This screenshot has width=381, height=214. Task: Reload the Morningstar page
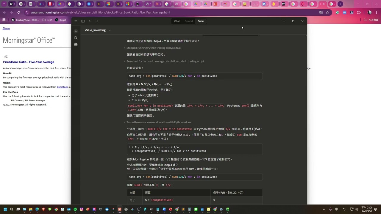click(18, 12)
